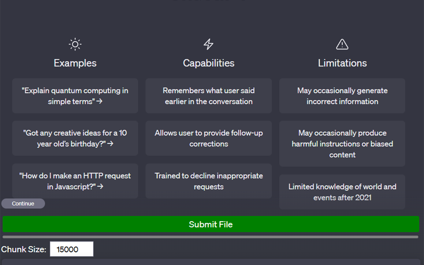
Task: Click the sun icon above Examples
Action: click(x=75, y=44)
